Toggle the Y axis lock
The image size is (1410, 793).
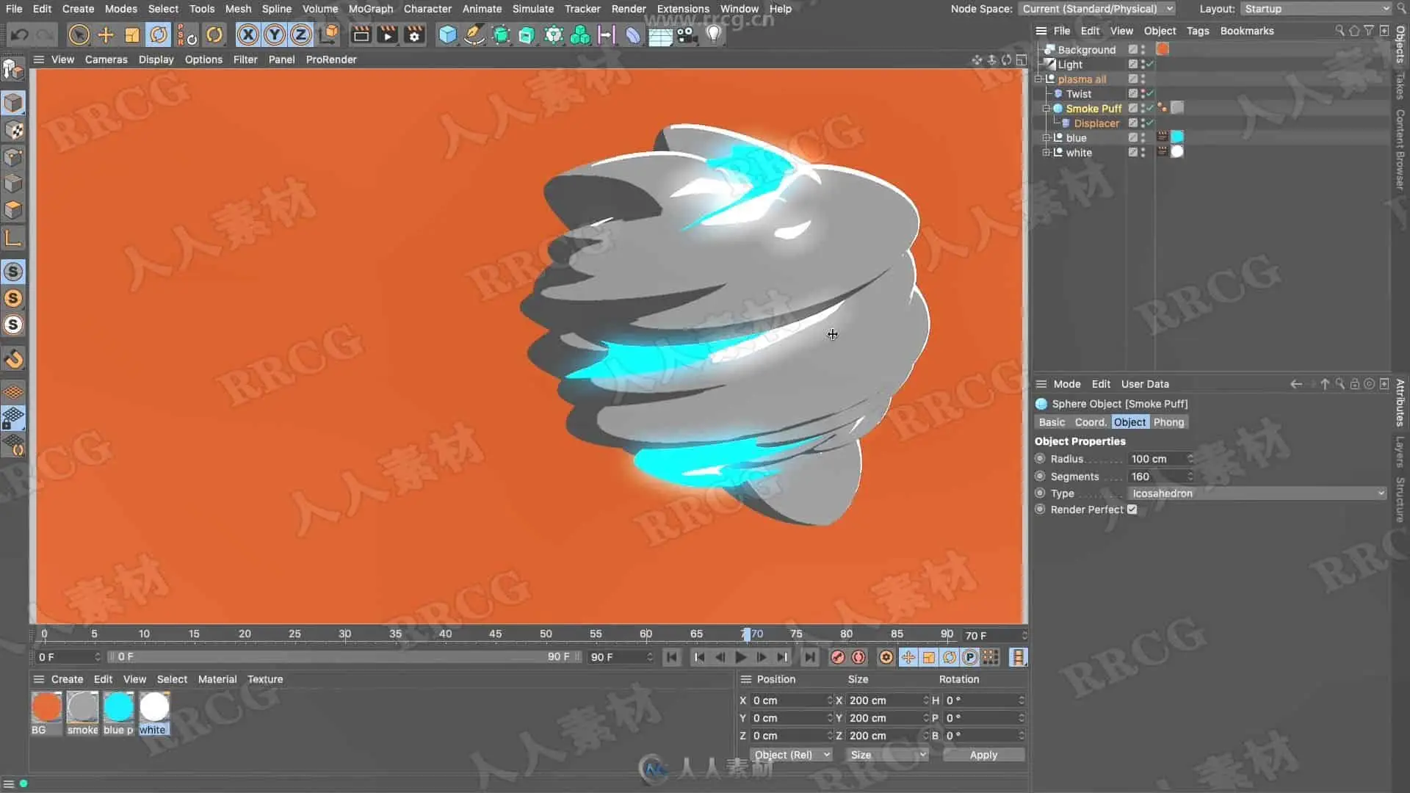click(275, 35)
